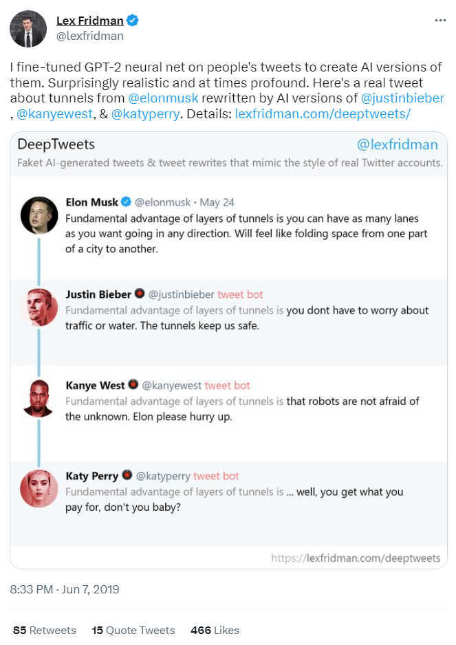This screenshot has height=645, width=456.
Task: Click the Lex Fridman display name
Action: [x=89, y=21]
